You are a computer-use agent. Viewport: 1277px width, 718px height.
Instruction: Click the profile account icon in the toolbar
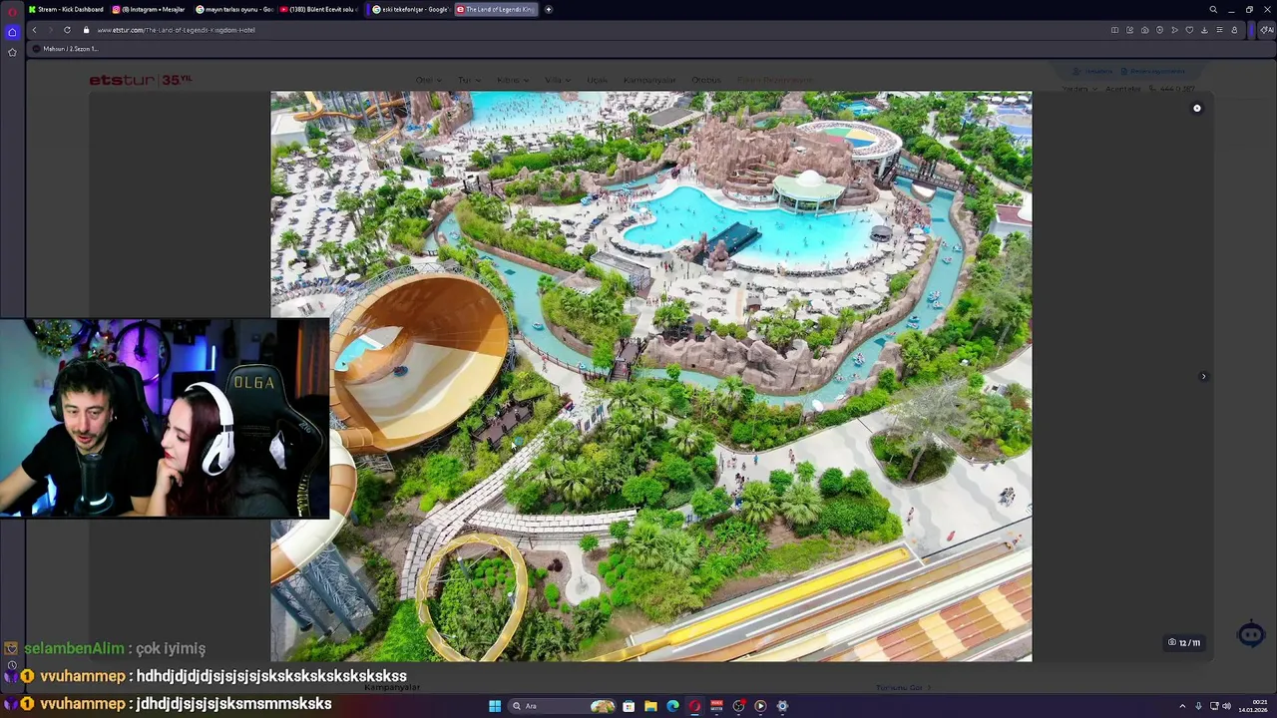[1234, 30]
